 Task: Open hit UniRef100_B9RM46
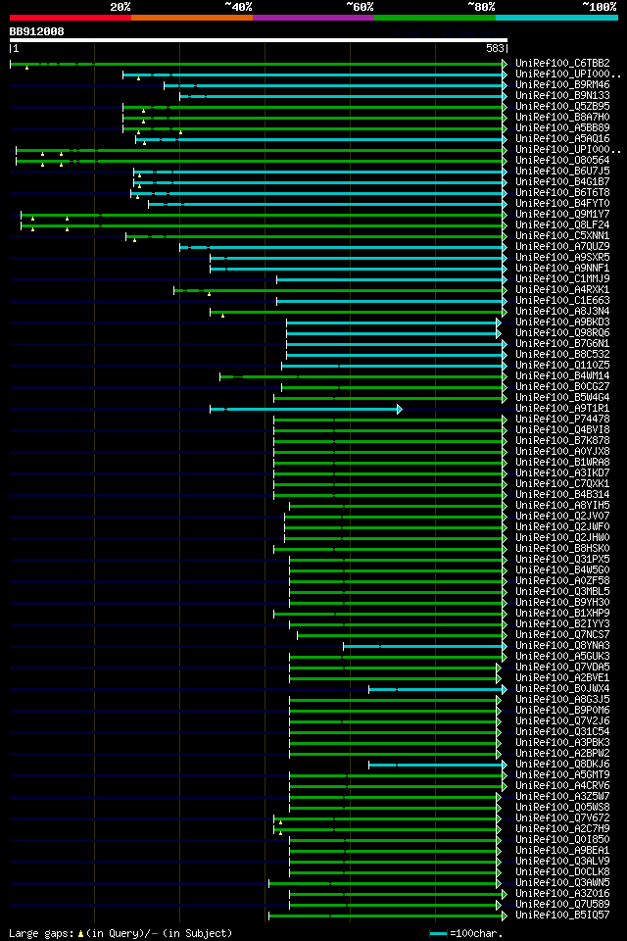coord(562,84)
